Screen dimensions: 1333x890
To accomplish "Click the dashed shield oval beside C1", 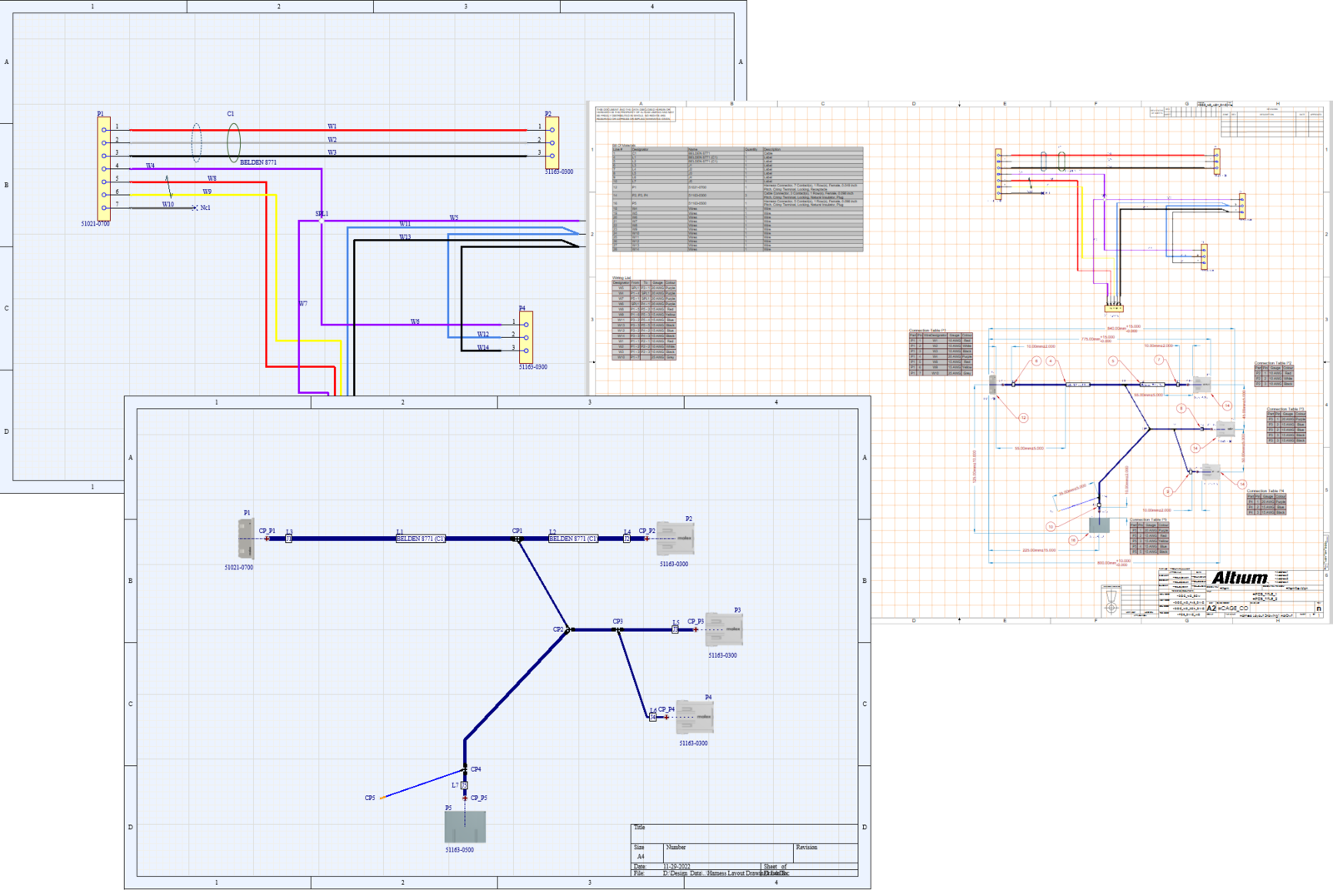I will pos(197,142).
